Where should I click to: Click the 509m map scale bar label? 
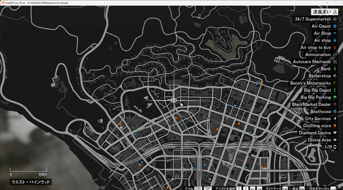[43, 175]
